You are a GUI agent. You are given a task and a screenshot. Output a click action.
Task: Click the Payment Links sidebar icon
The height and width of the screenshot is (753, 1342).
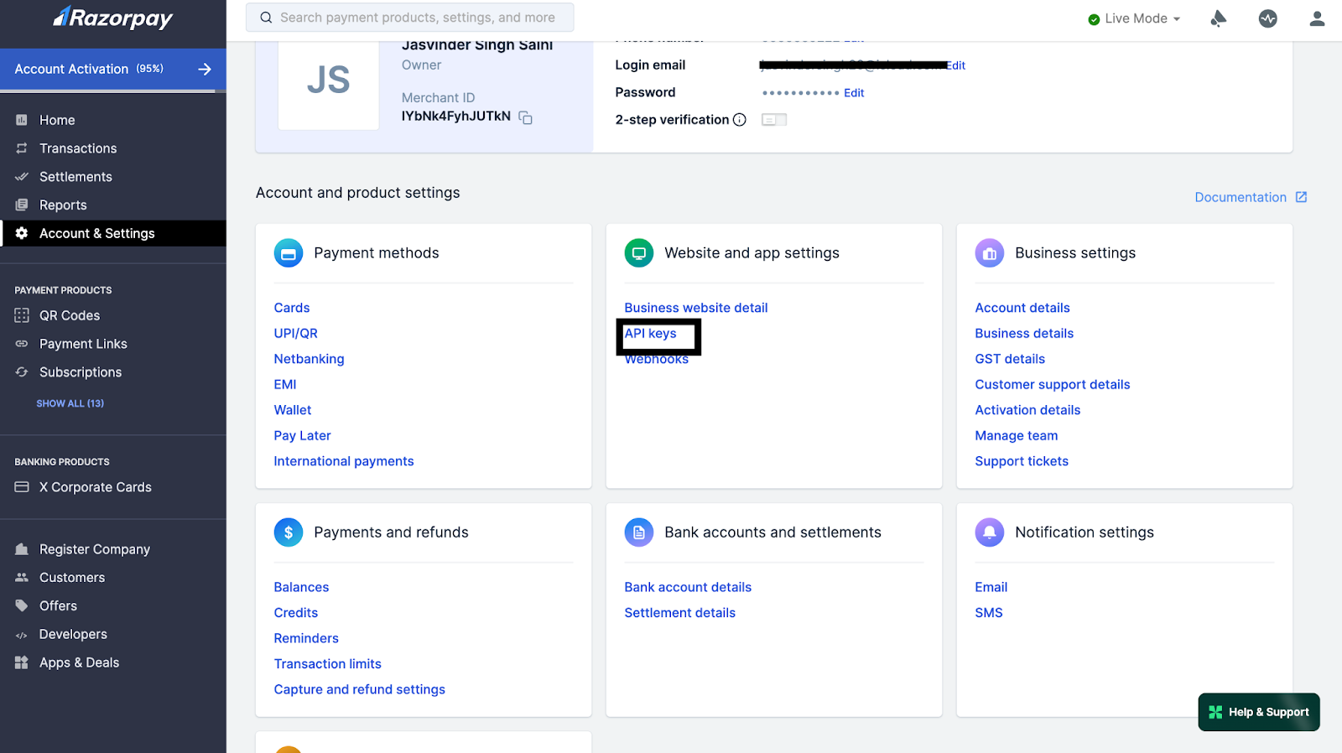pyautogui.click(x=22, y=344)
